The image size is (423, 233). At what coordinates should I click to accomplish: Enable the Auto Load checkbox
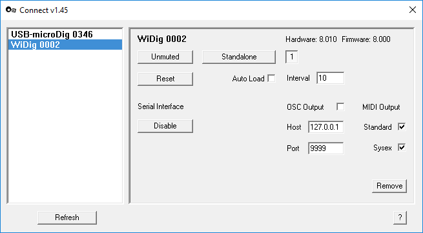pyautogui.click(x=271, y=79)
